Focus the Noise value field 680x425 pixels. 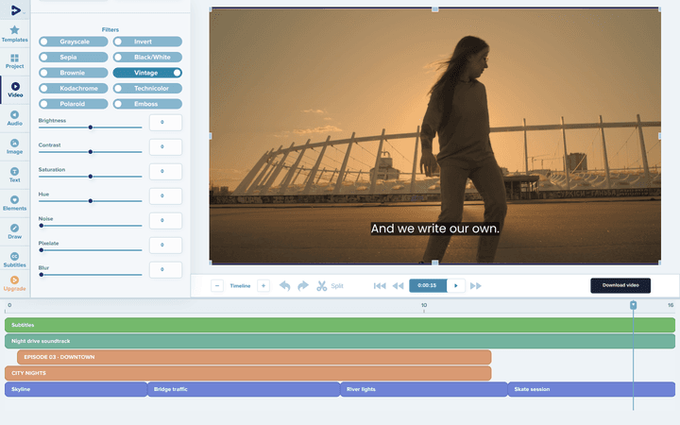(x=165, y=220)
